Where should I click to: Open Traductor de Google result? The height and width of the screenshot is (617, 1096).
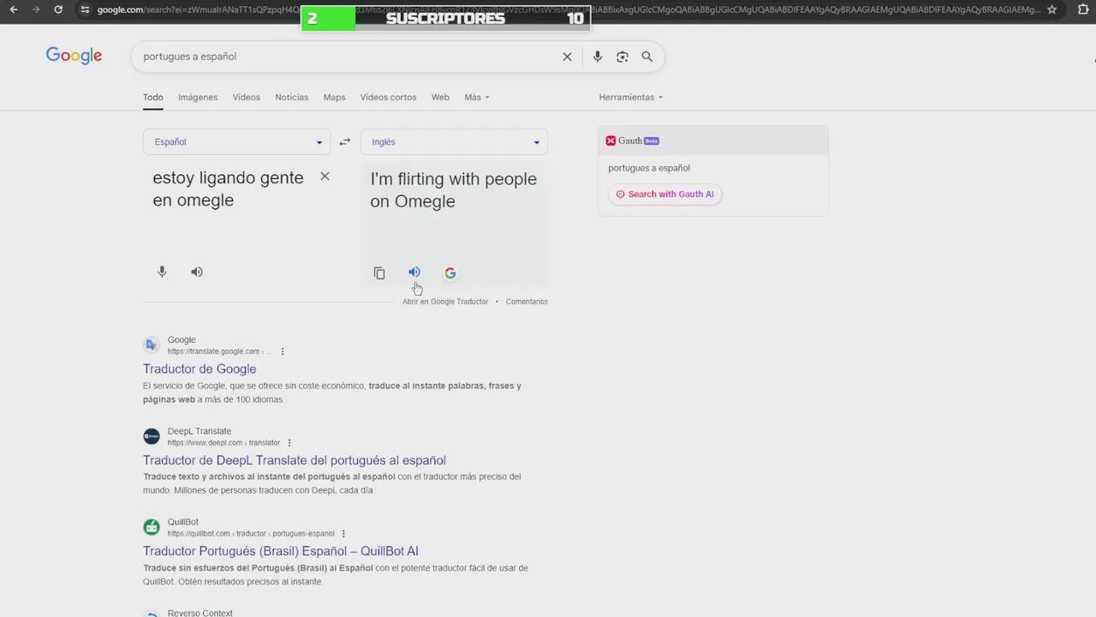coord(200,369)
